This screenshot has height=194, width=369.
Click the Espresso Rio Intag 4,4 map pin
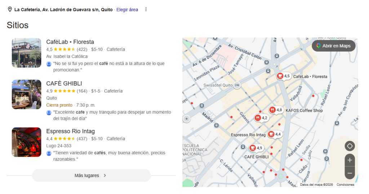pos(275,134)
